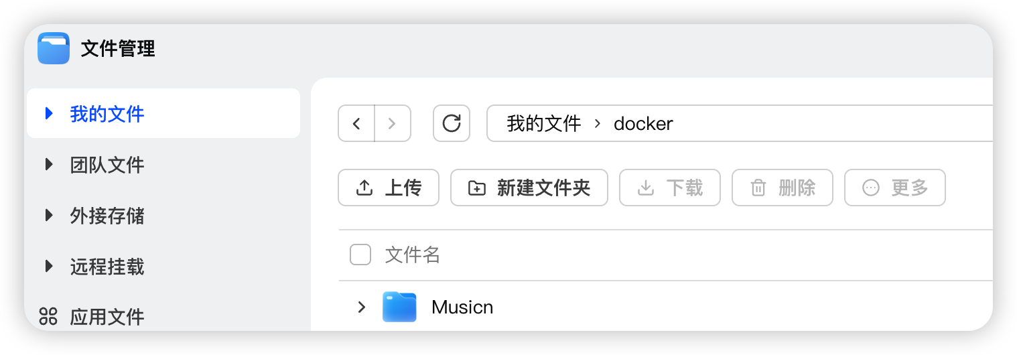Click the upload button
This screenshot has height=355, width=1017.
click(389, 188)
